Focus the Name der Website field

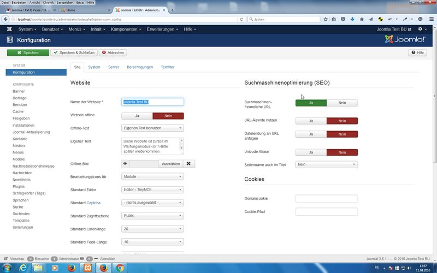152,102
